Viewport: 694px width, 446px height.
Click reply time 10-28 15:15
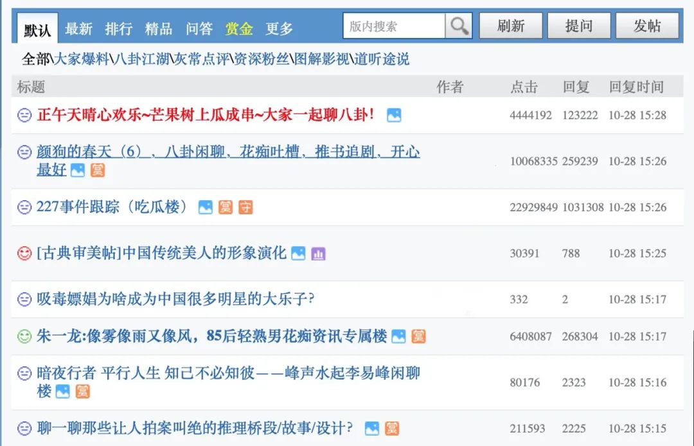(x=637, y=428)
